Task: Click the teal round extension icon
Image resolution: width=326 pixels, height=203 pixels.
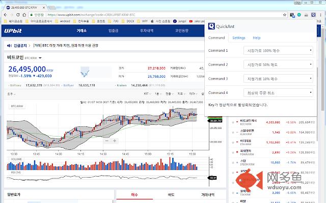Action: click(x=299, y=15)
